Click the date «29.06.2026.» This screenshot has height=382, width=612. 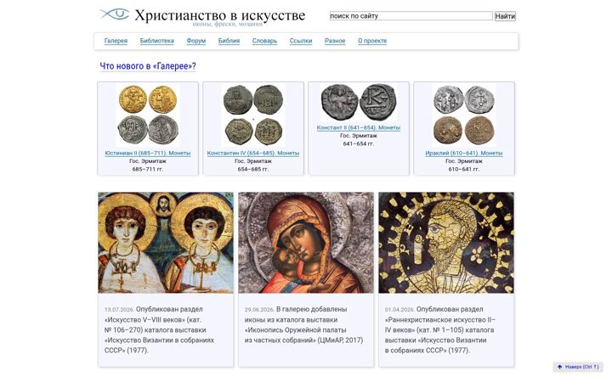pos(259,310)
